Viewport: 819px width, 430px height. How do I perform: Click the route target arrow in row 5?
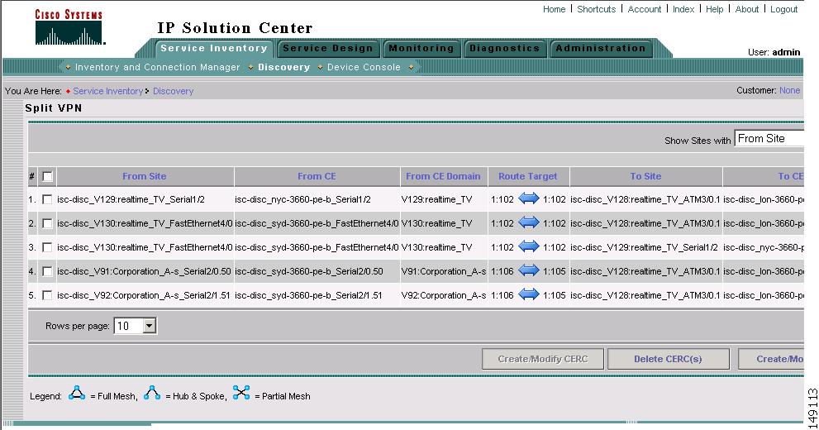(529, 295)
